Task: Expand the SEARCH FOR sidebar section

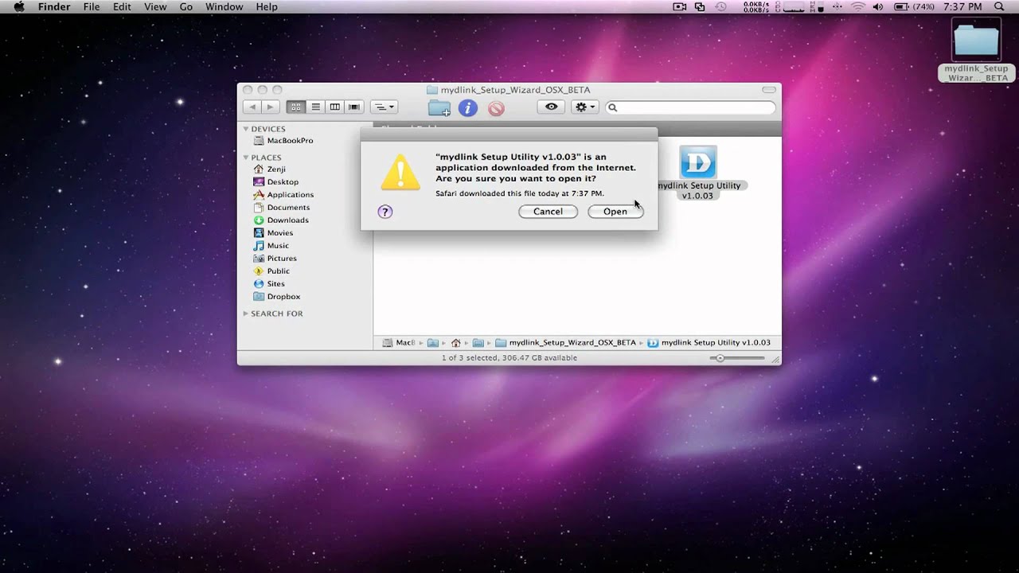Action: coord(246,314)
